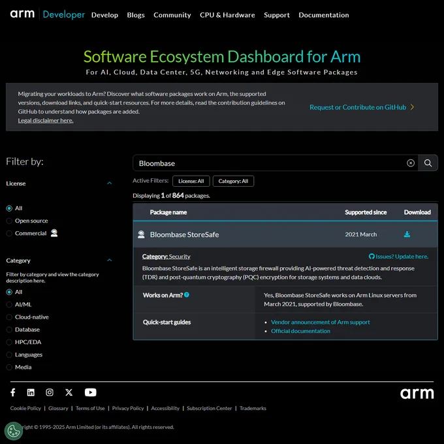Filter by AI/ML category

(x=9, y=304)
